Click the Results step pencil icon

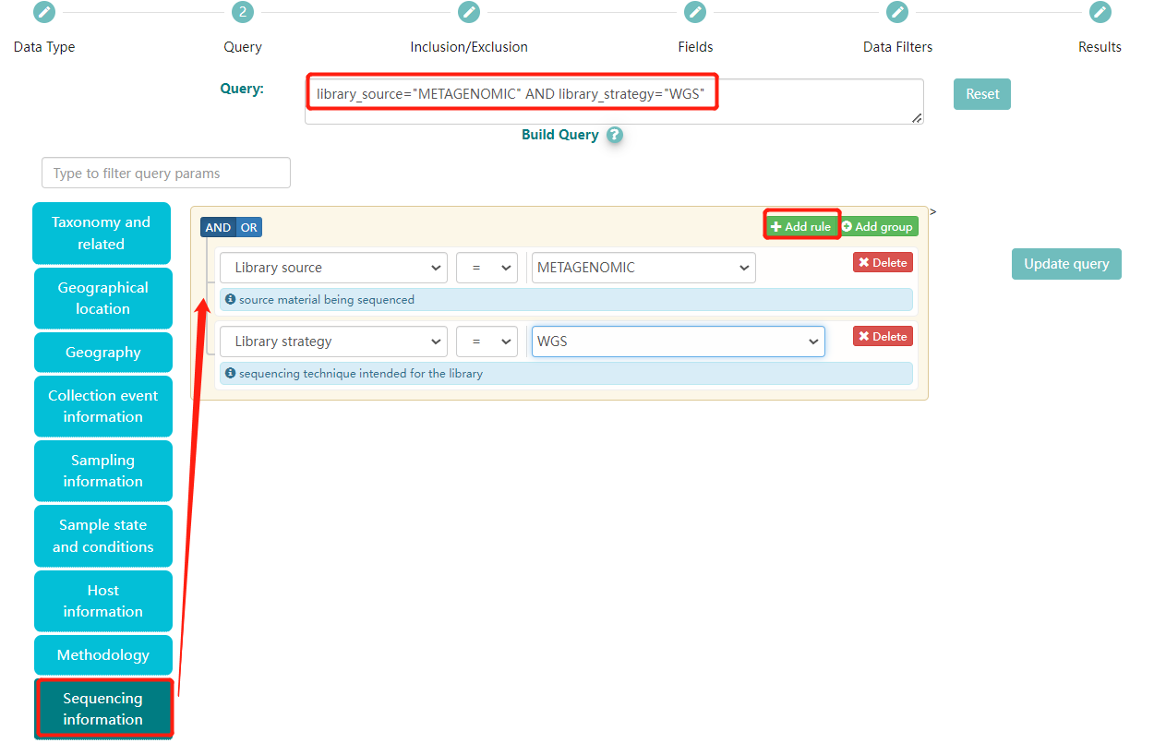(x=1100, y=12)
